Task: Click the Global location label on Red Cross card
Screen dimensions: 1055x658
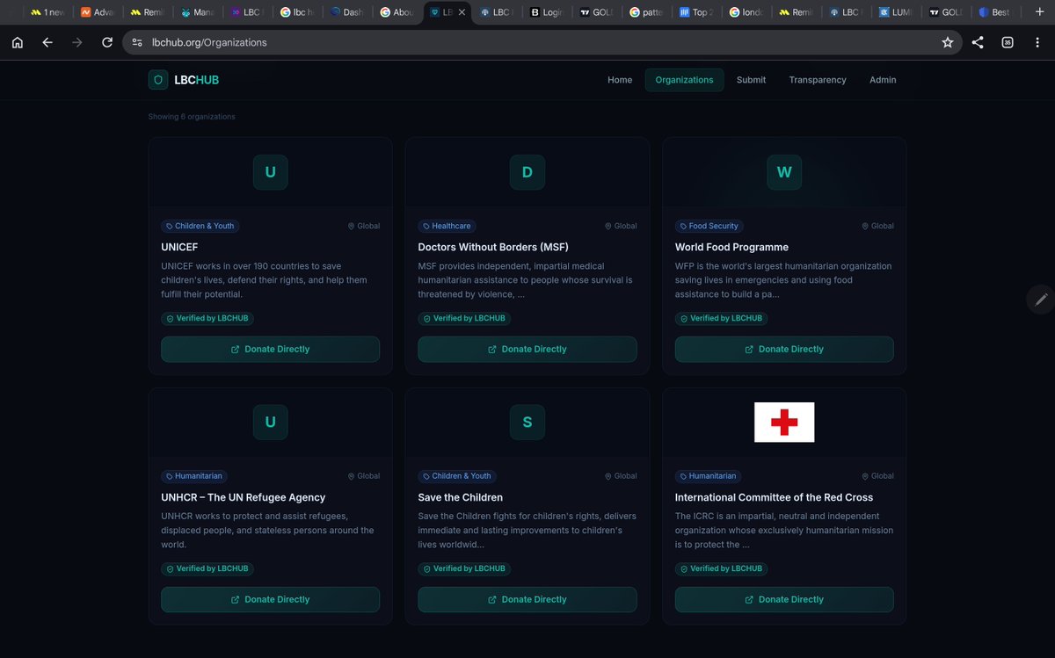Action: pos(877,476)
